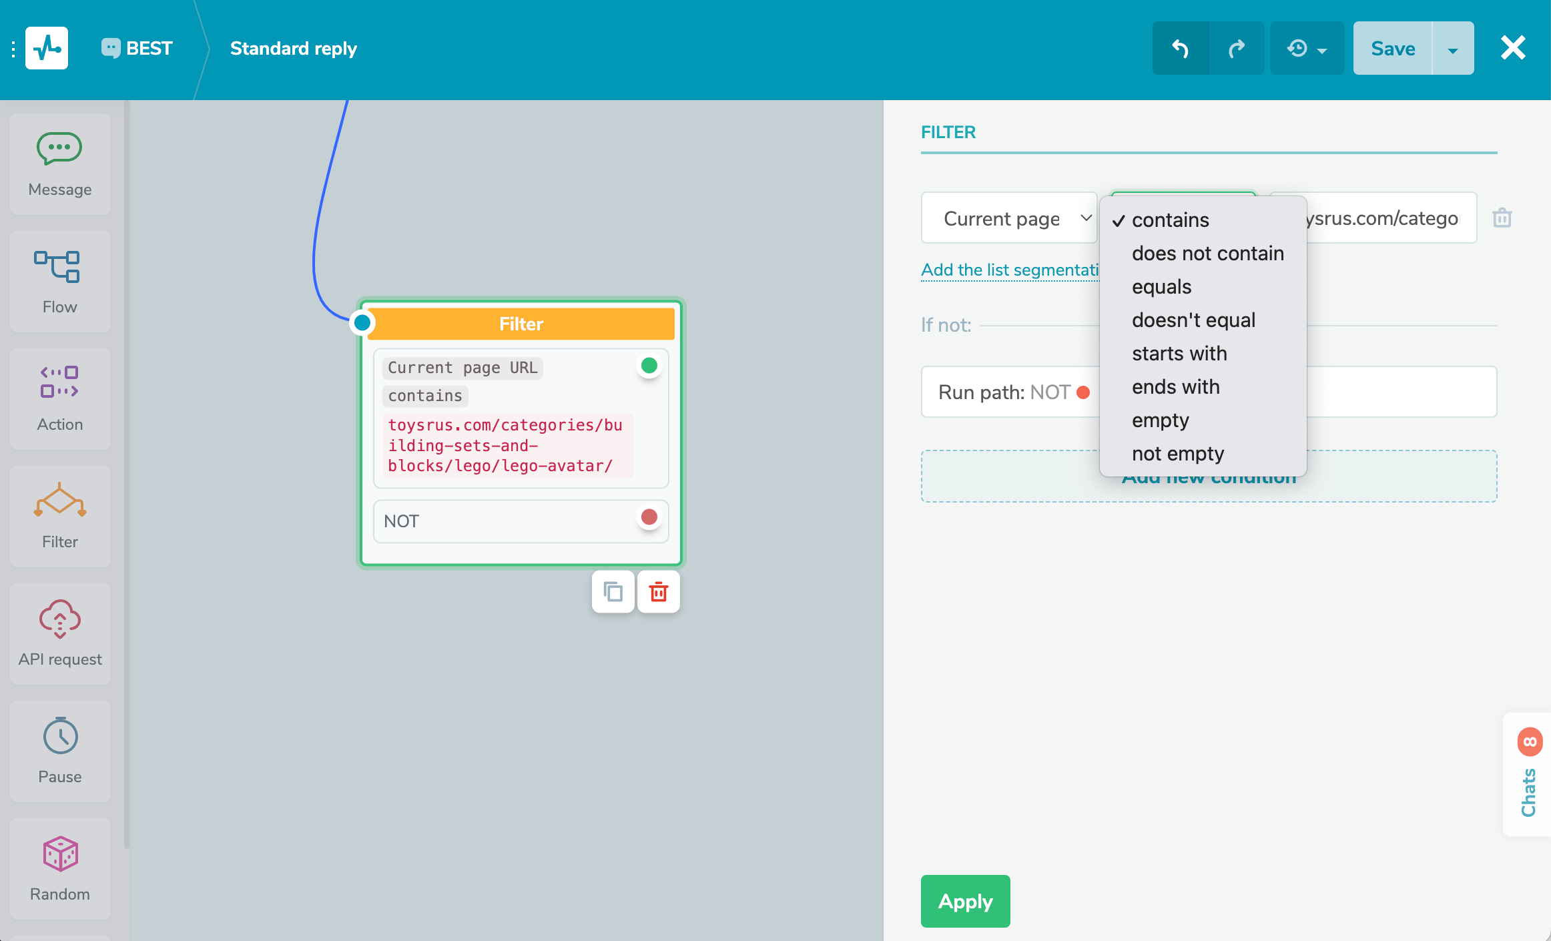The height and width of the screenshot is (941, 1551).
Task: Duplicate the Filter node with copy icon
Action: pos(613,591)
